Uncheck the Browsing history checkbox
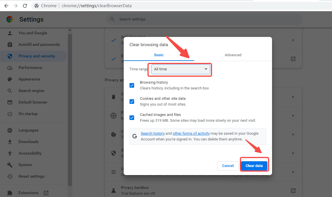This screenshot has width=332, height=197. pyautogui.click(x=132, y=85)
